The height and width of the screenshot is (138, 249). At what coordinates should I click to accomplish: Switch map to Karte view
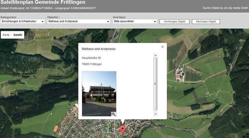[6, 35]
